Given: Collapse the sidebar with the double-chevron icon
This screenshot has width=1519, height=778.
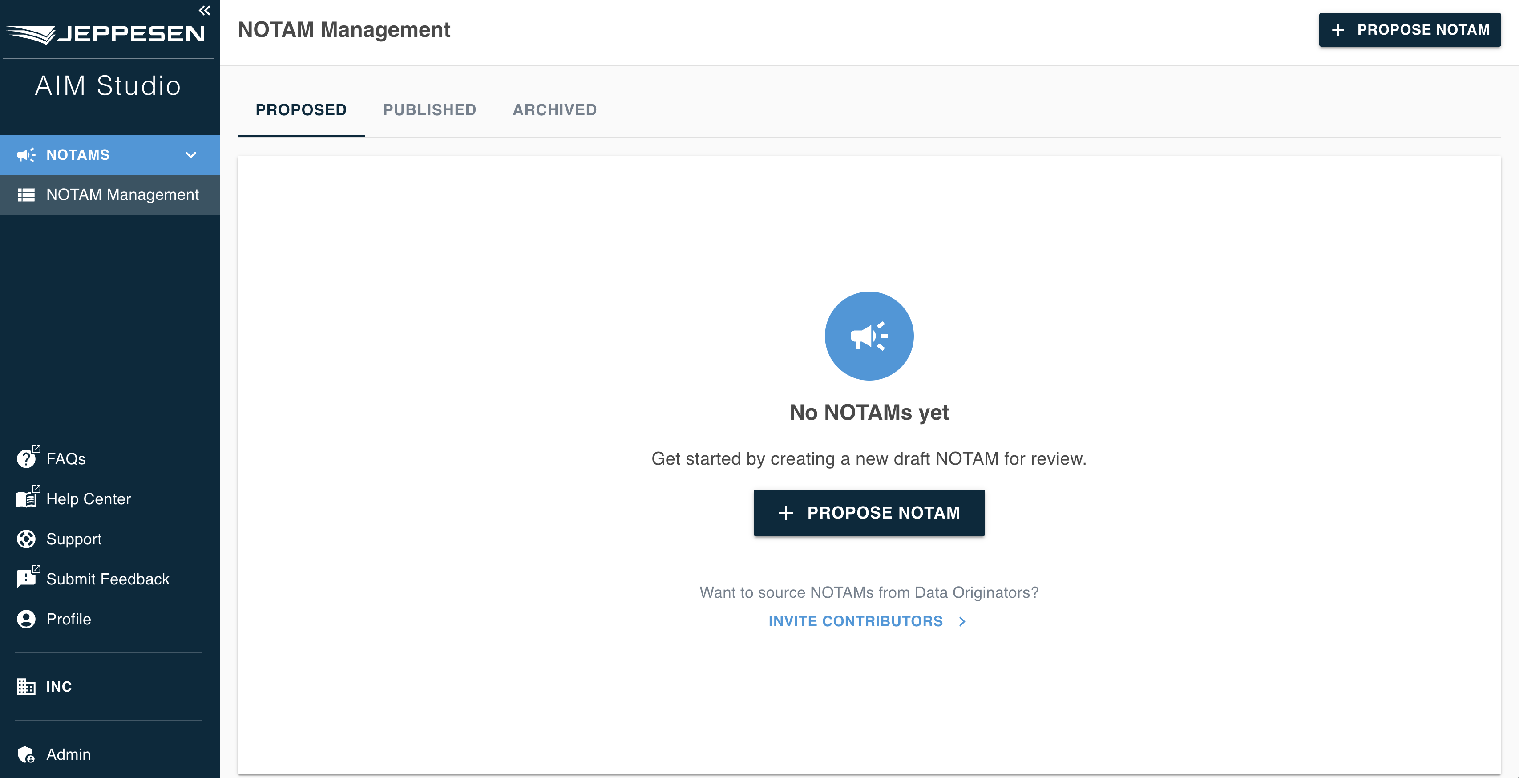Looking at the screenshot, I should (204, 11).
